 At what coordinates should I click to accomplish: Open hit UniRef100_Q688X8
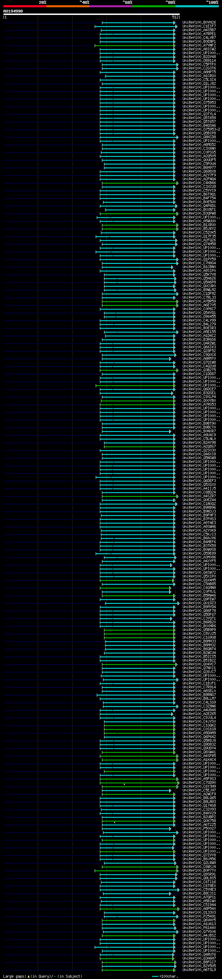(x=199, y=172)
